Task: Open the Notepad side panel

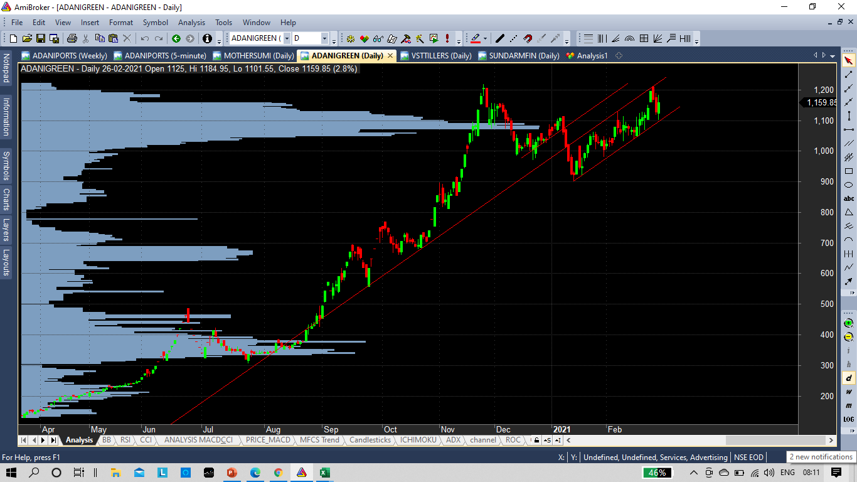Action: point(6,68)
